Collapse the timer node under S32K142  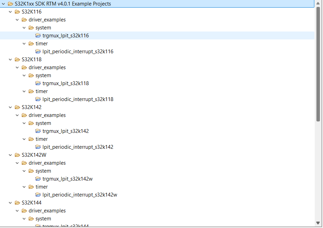[24, 139]
